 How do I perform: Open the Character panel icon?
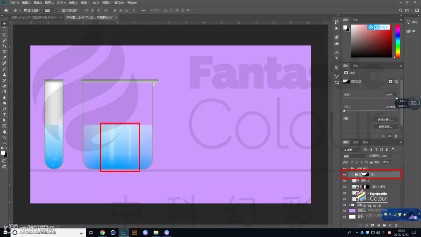pyautogui.click(x=337, y=52)
